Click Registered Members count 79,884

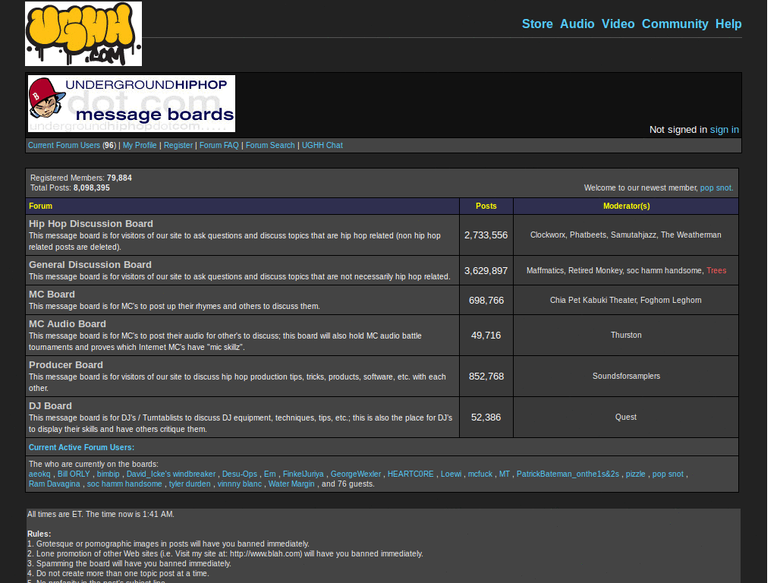[x=119, y=178]
